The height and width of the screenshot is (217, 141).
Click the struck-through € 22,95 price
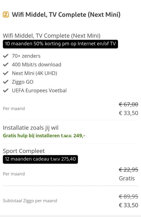coord(129,170)
